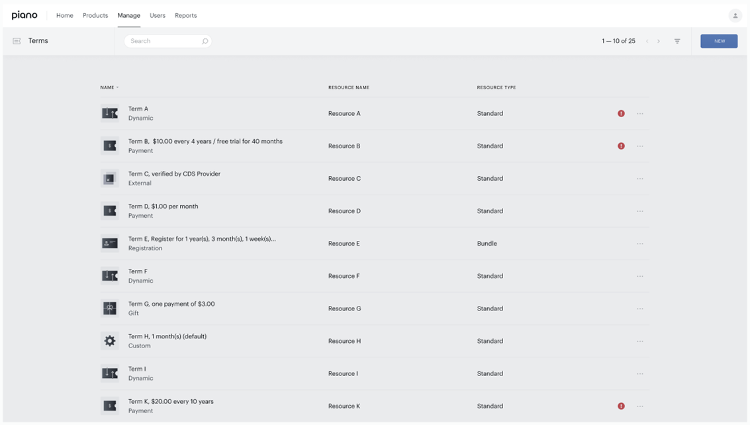This screenshot has width=750, height=425.
Task: Click the Term G gift icon
Action: coord(109,308)
